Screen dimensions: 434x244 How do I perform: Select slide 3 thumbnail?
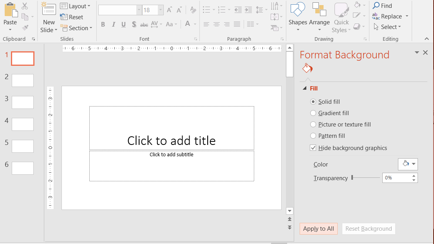[x=23, y=102]
